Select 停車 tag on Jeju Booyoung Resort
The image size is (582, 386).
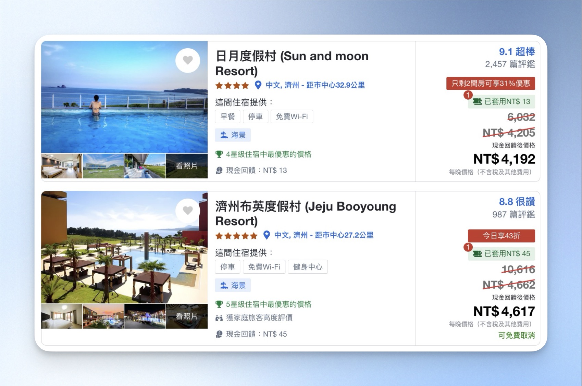pyautogui.click(x=228, y=267)
